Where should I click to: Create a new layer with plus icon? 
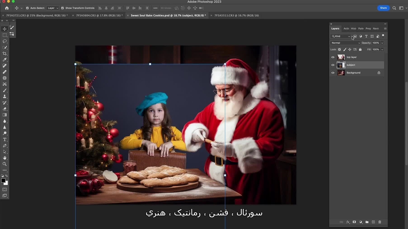pos(373,222)
